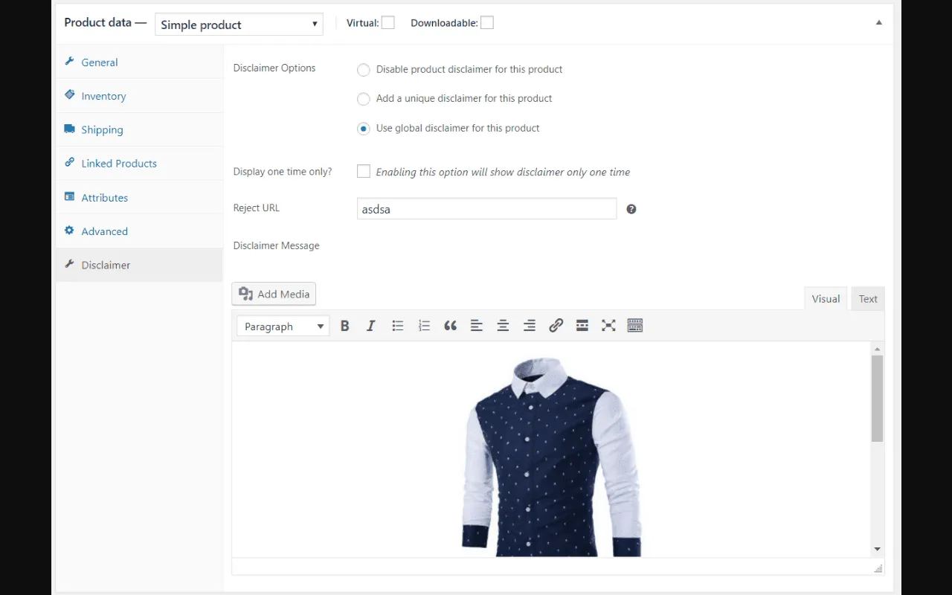952x595 pixels.
Task: Enter distraction-free fullscreen writing mode
Action: (608, 325)
